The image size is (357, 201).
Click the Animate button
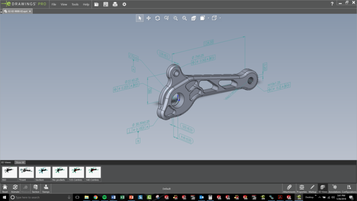pos(15,188)
